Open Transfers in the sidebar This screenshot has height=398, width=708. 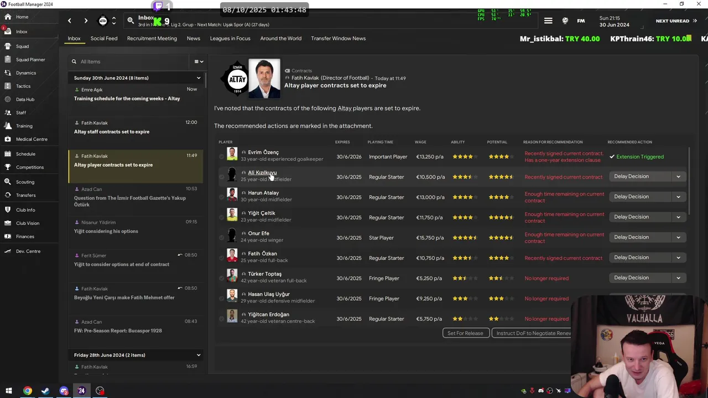(x=25, y=195)
